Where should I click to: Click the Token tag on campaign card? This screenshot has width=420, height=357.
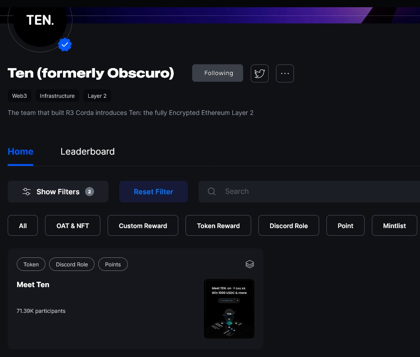coord(31,264)
